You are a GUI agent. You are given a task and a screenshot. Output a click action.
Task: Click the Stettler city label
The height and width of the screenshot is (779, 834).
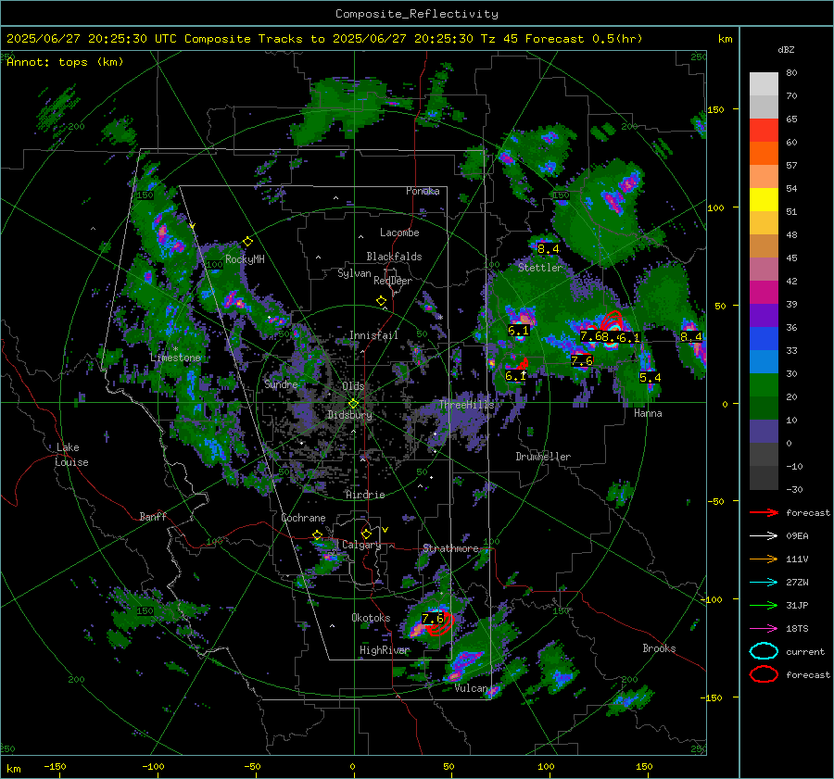click(x=540, y=268)
